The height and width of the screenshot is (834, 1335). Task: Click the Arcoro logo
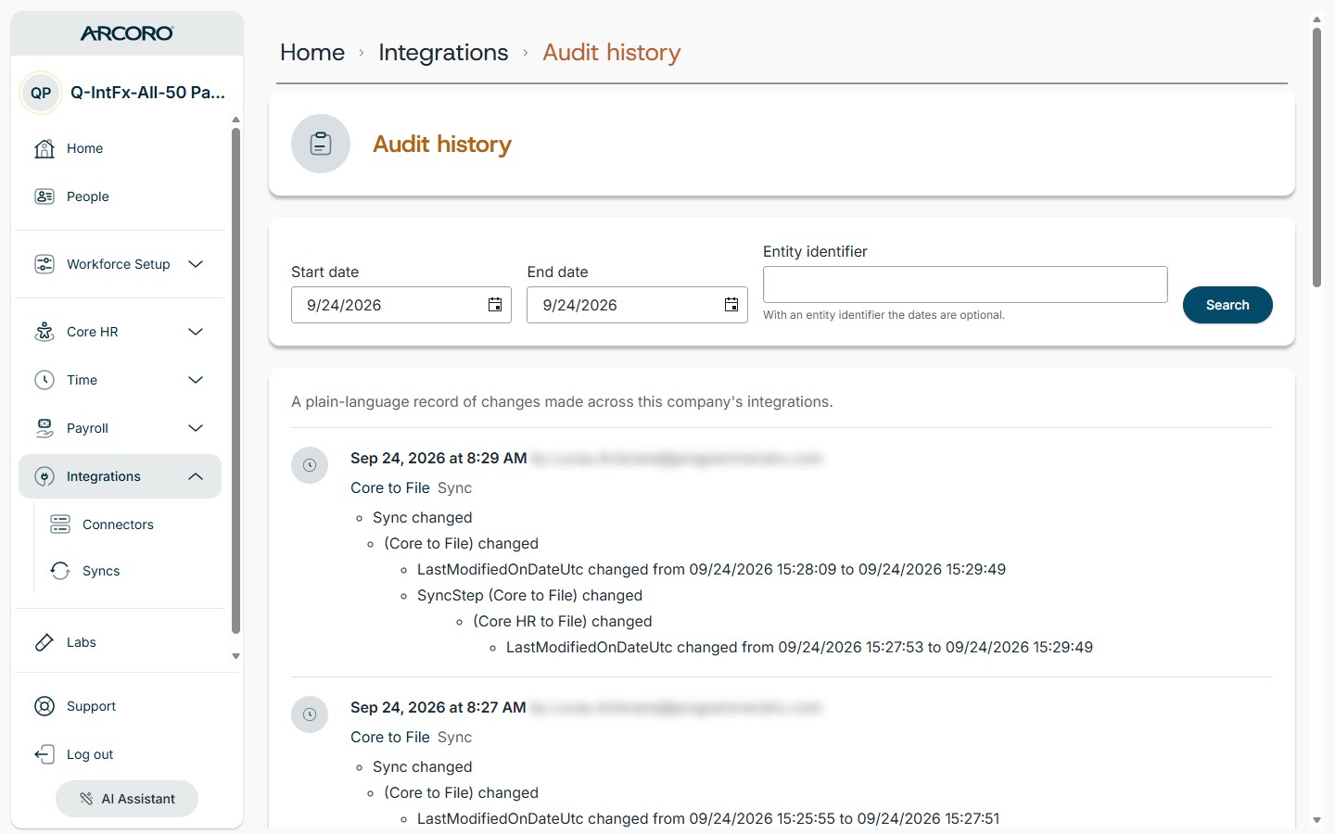(127, 33)
